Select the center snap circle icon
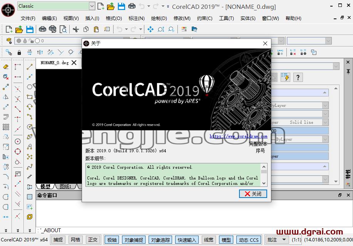This screenshot has height=246, width=353. pyautogui.click(x=18, y=141)
